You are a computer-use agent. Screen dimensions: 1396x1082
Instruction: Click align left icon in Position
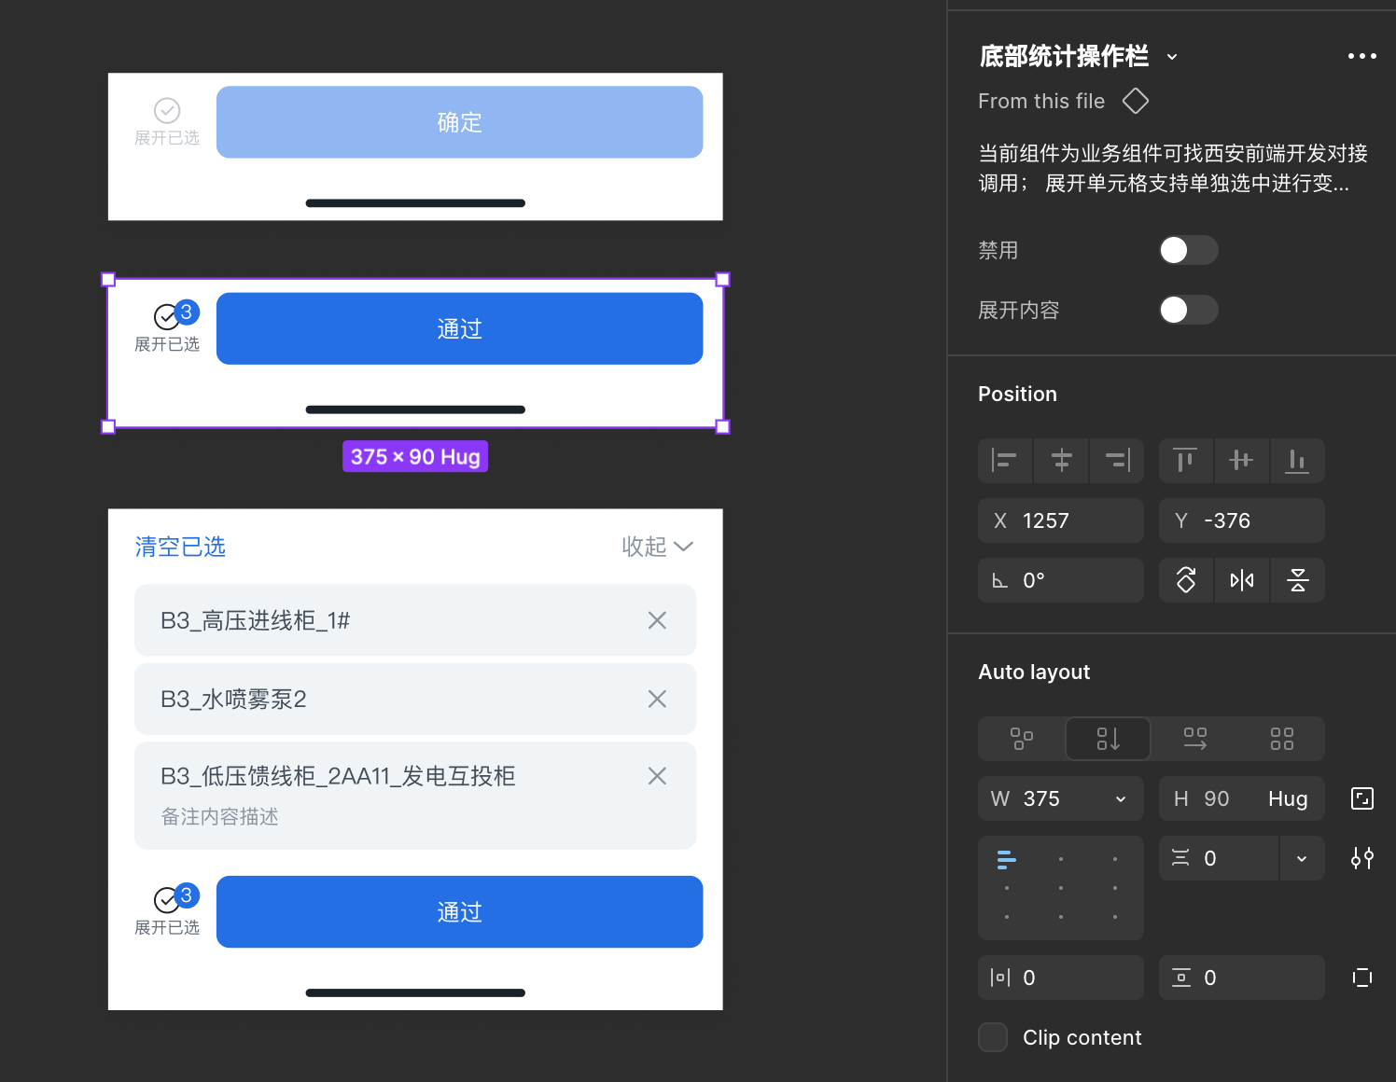tap(1004, 460)
